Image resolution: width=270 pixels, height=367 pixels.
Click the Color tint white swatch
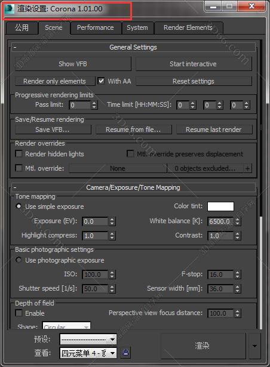pyautogui.click(x=220, y=206)
